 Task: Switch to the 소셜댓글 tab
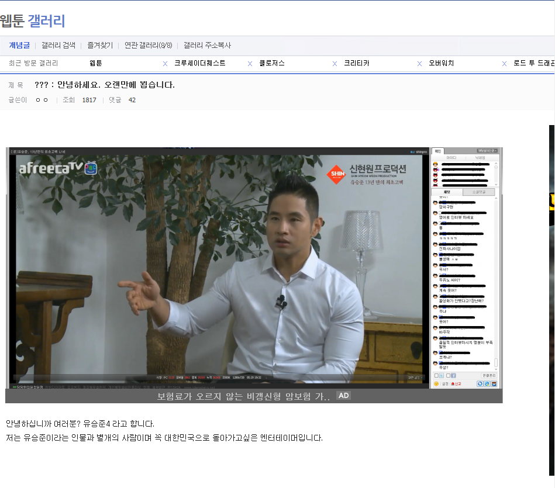pos(478,192)
